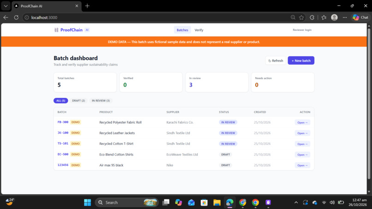Image resolution: width=372 pixels, height=209 pixels.
Task: Click the Refresh button
Action: pyautogui.click(x=276, y=60)
